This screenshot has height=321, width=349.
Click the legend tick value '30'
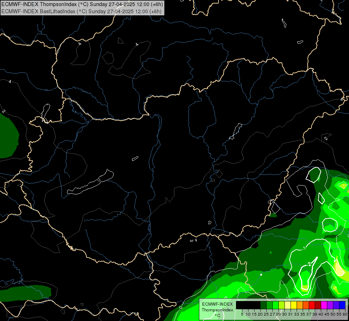click(284, 314)
